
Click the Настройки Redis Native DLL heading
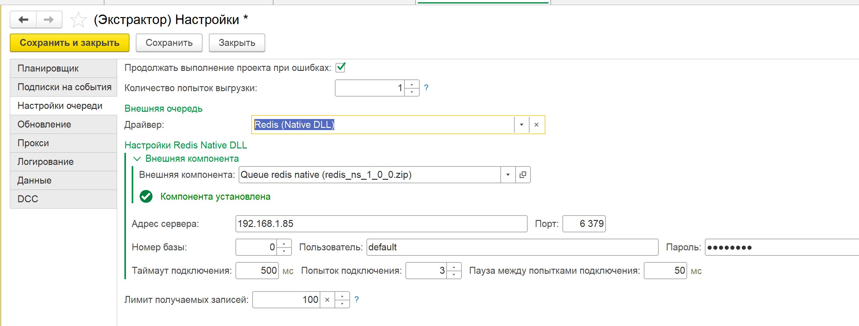point(186,145)
